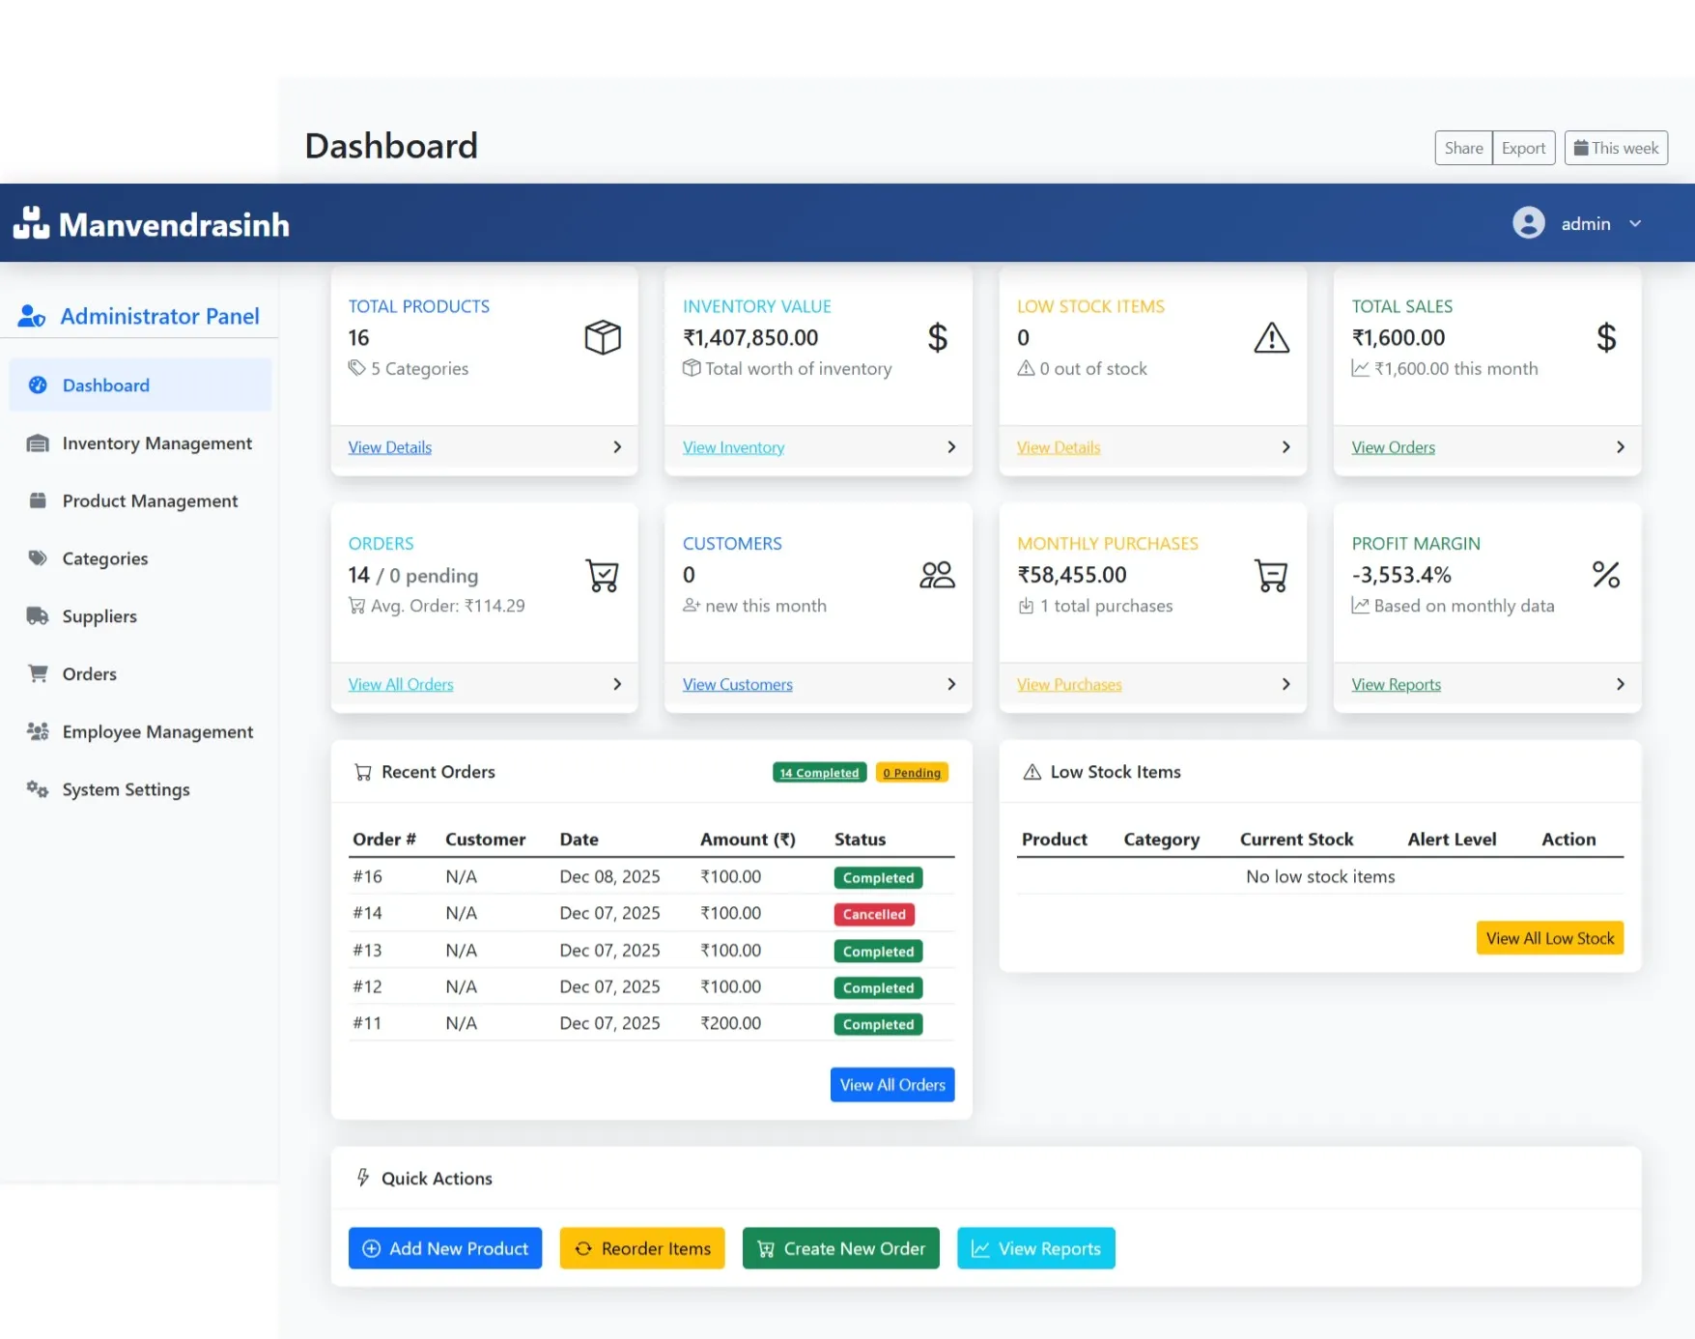Select Product Management in the sidebar

click(150, 500)
